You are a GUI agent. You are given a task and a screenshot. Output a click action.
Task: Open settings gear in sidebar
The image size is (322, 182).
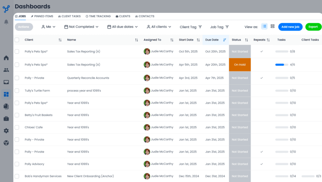6,131
